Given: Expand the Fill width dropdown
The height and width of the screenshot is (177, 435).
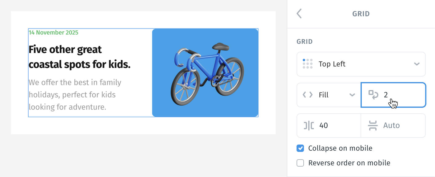Looking at the screenshot, I should coord(329,95).
